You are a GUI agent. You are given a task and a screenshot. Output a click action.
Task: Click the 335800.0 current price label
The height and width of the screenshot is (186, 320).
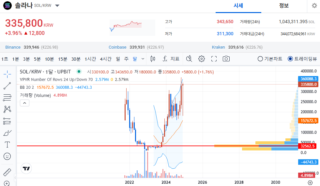308,84
